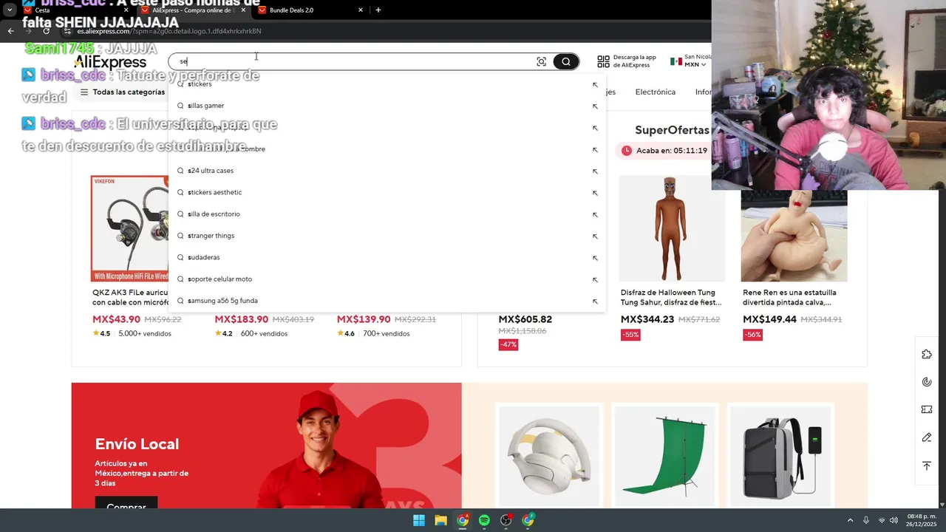Click price 'MX$149.44'
This screenshot has height=532, width=946.
click(x=769, y=319)
